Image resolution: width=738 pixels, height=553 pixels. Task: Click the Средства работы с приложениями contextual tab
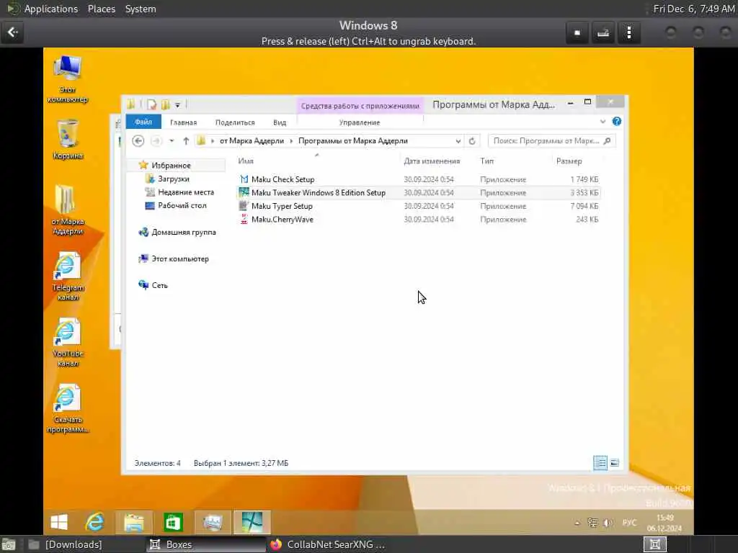pos(360,106)
